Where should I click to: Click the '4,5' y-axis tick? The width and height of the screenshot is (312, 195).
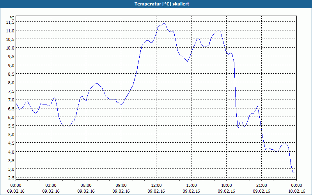click(x=11, y=143)
